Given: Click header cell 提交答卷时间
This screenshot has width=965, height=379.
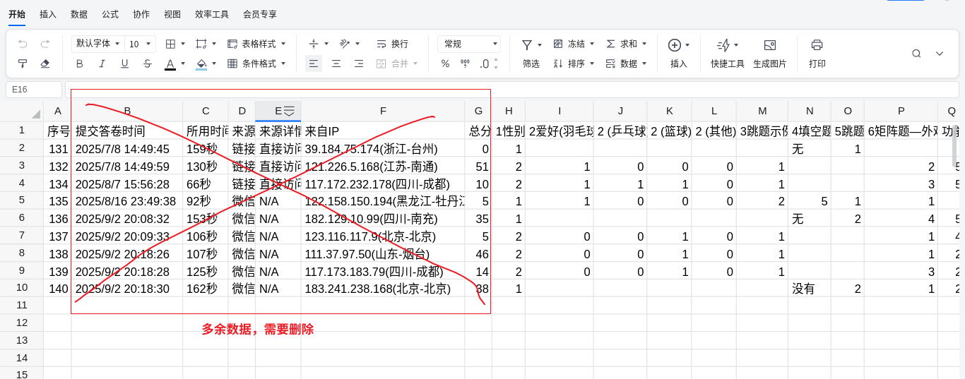Looking at the screenshot, I should 127,131.
